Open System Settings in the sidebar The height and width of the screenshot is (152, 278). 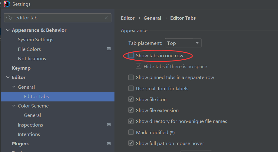(35, 40)
